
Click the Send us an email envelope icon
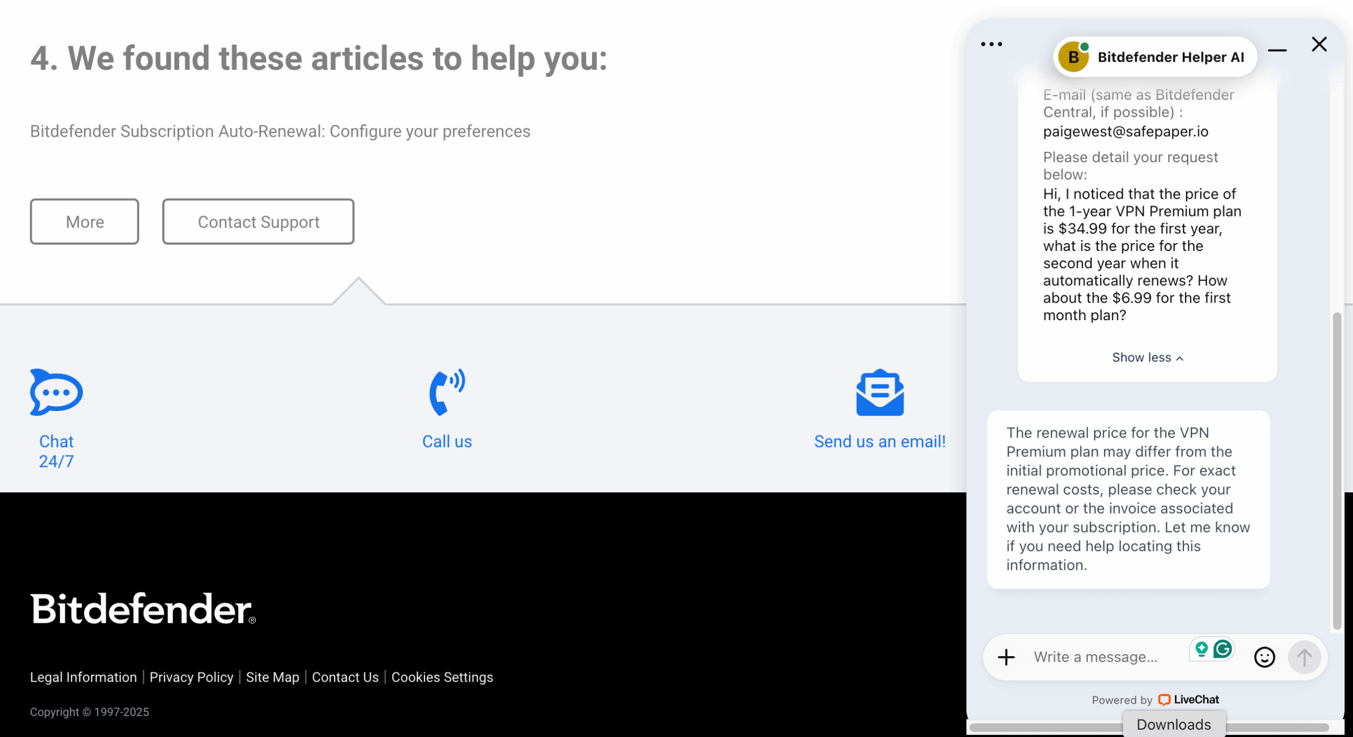pos(880,393)
